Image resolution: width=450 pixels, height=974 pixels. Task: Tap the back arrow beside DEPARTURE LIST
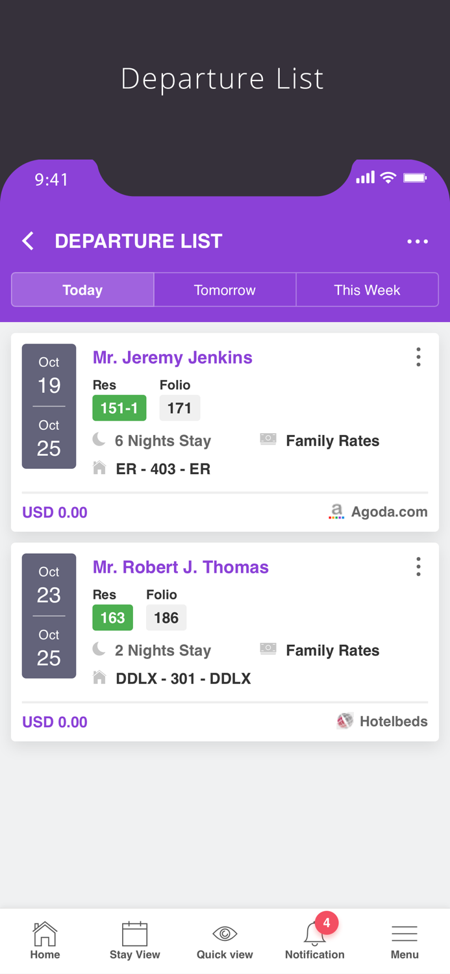click(x=27, y=240)
